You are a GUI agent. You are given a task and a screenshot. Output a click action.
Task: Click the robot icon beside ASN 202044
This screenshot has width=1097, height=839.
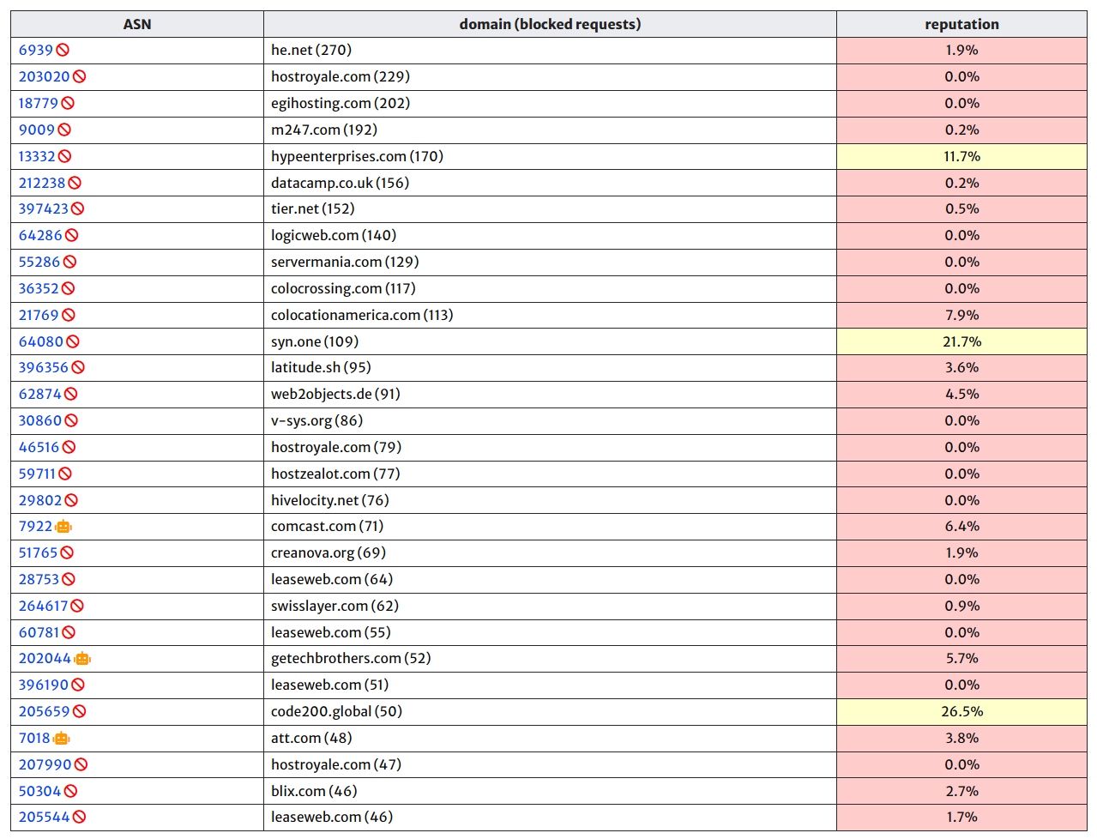[82, 659]
